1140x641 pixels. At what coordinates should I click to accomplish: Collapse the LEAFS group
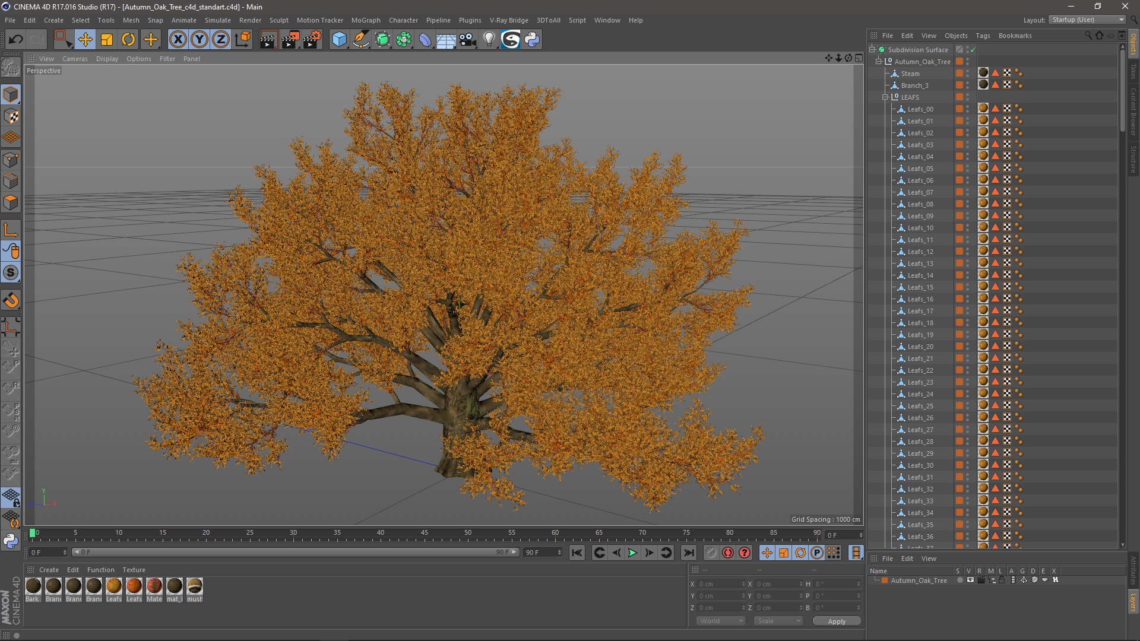pyautogui.click(x=885, y=97)
